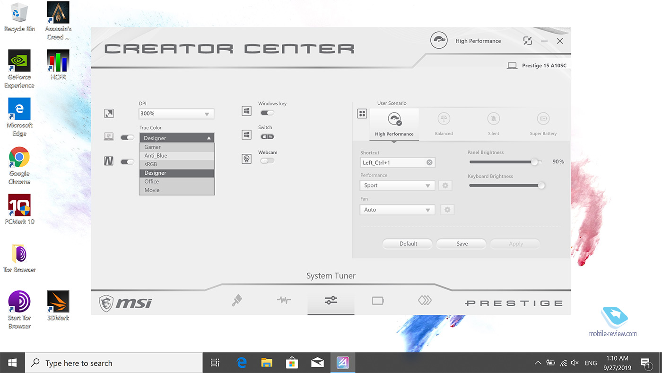
Task: Switch to Balanced scenario
Action: point(444,124)
